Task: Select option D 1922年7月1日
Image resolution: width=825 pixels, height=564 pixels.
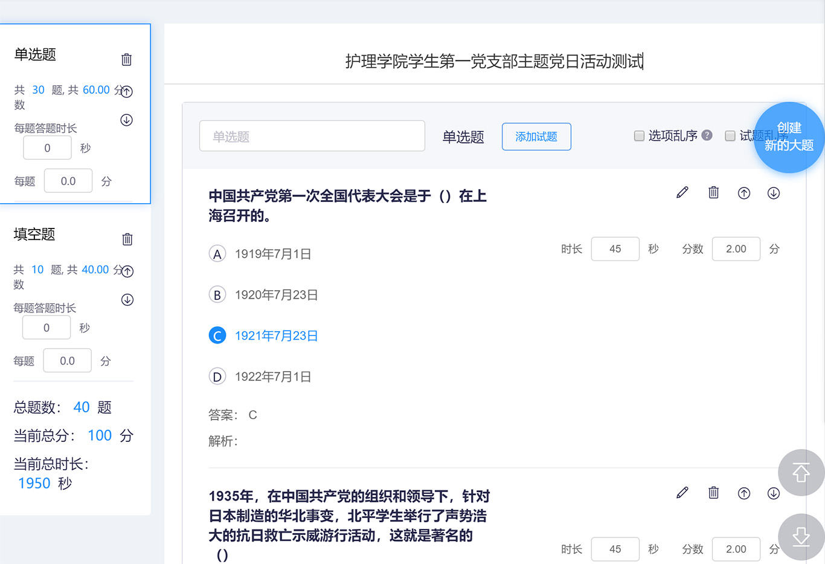Action: [217, 377]
